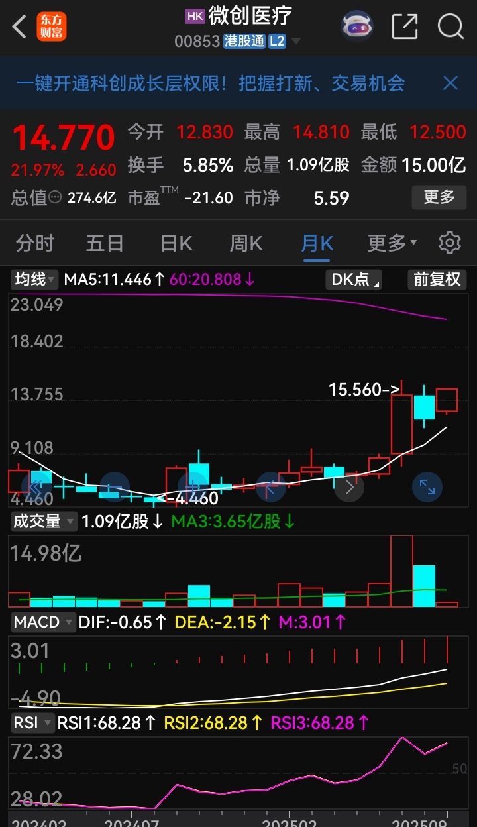Open the search magnifier icon
Screen dimensions: 477x827
coord(450,27)
